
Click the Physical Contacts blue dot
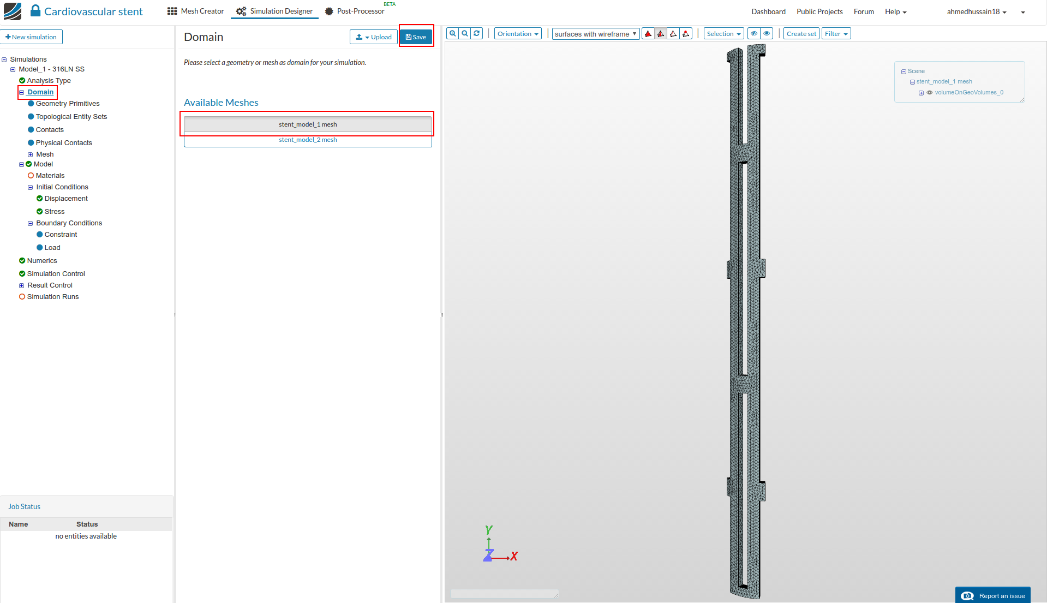(31, 143)
